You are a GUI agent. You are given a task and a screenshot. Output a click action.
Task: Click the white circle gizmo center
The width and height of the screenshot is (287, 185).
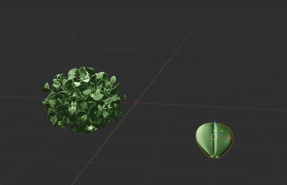coord(214,137)
